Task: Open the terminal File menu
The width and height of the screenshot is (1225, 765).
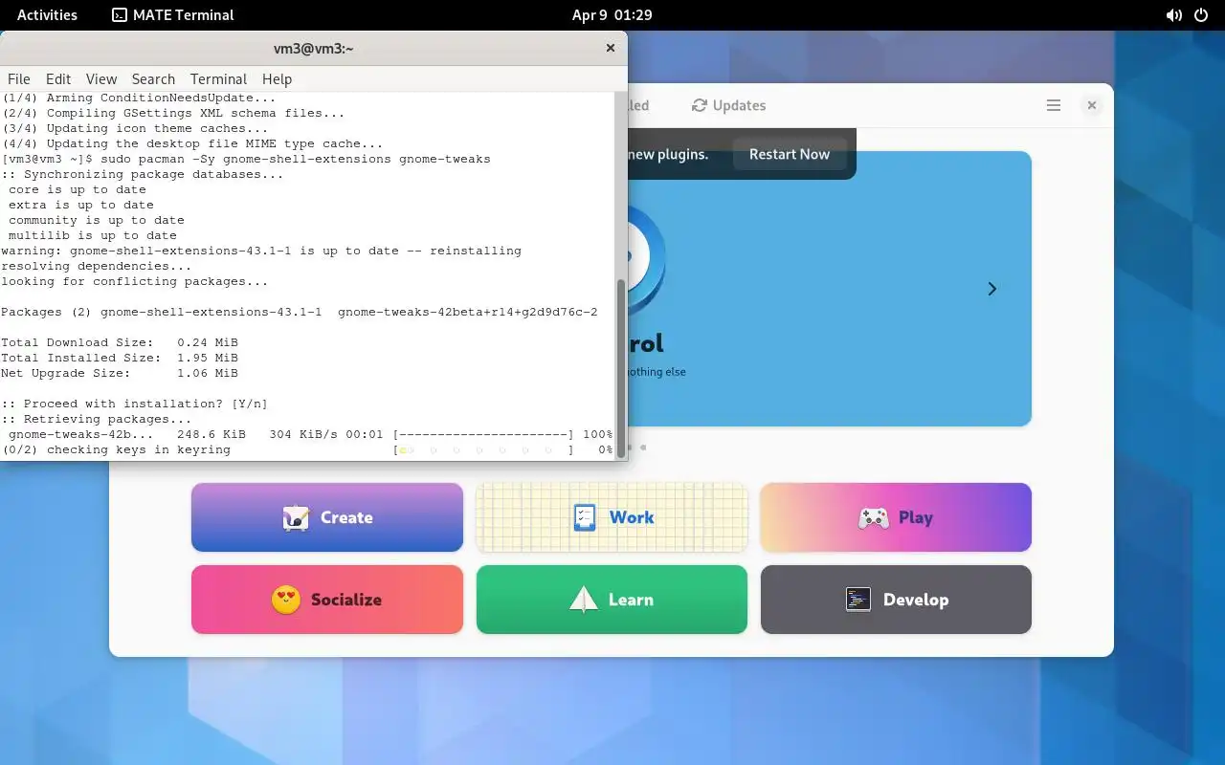Action: pyautogui.click(x=19, y=79)
